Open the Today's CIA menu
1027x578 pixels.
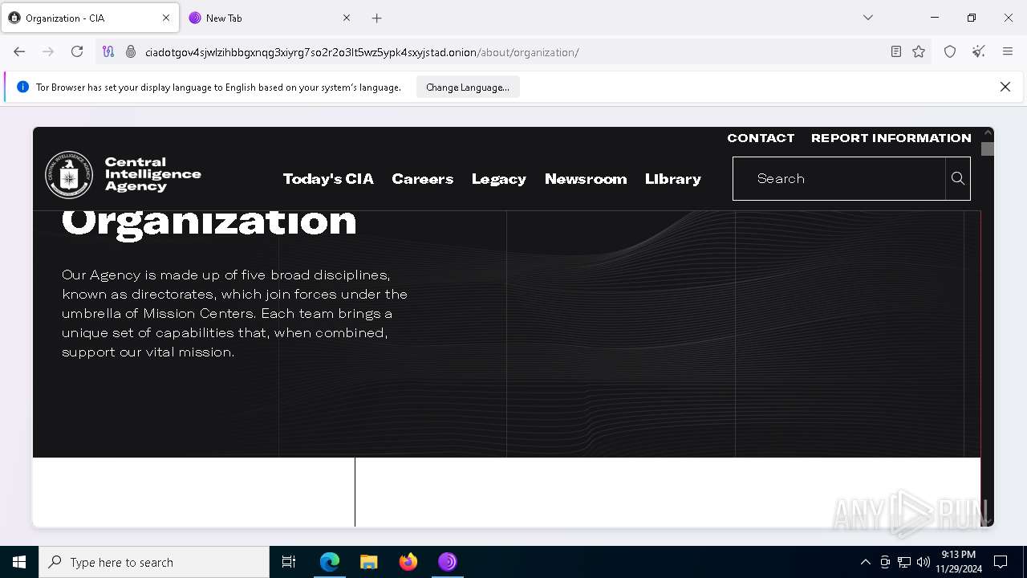point(328,179)
